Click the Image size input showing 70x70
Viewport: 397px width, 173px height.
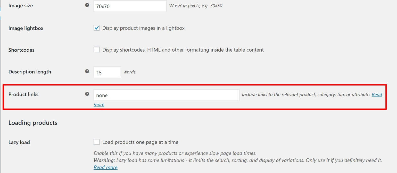130,6
